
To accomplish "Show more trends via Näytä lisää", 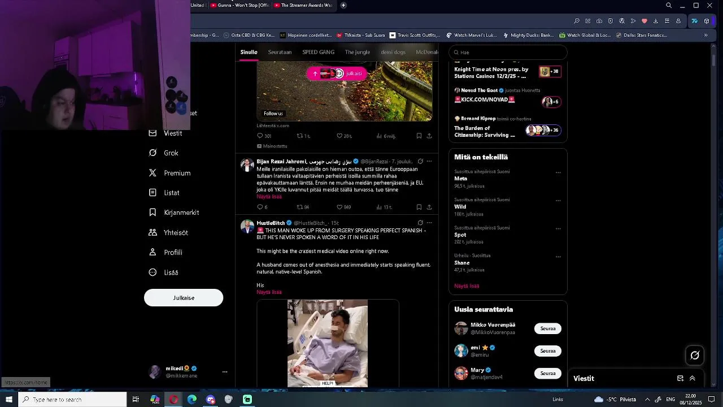I will click(467, 286).
